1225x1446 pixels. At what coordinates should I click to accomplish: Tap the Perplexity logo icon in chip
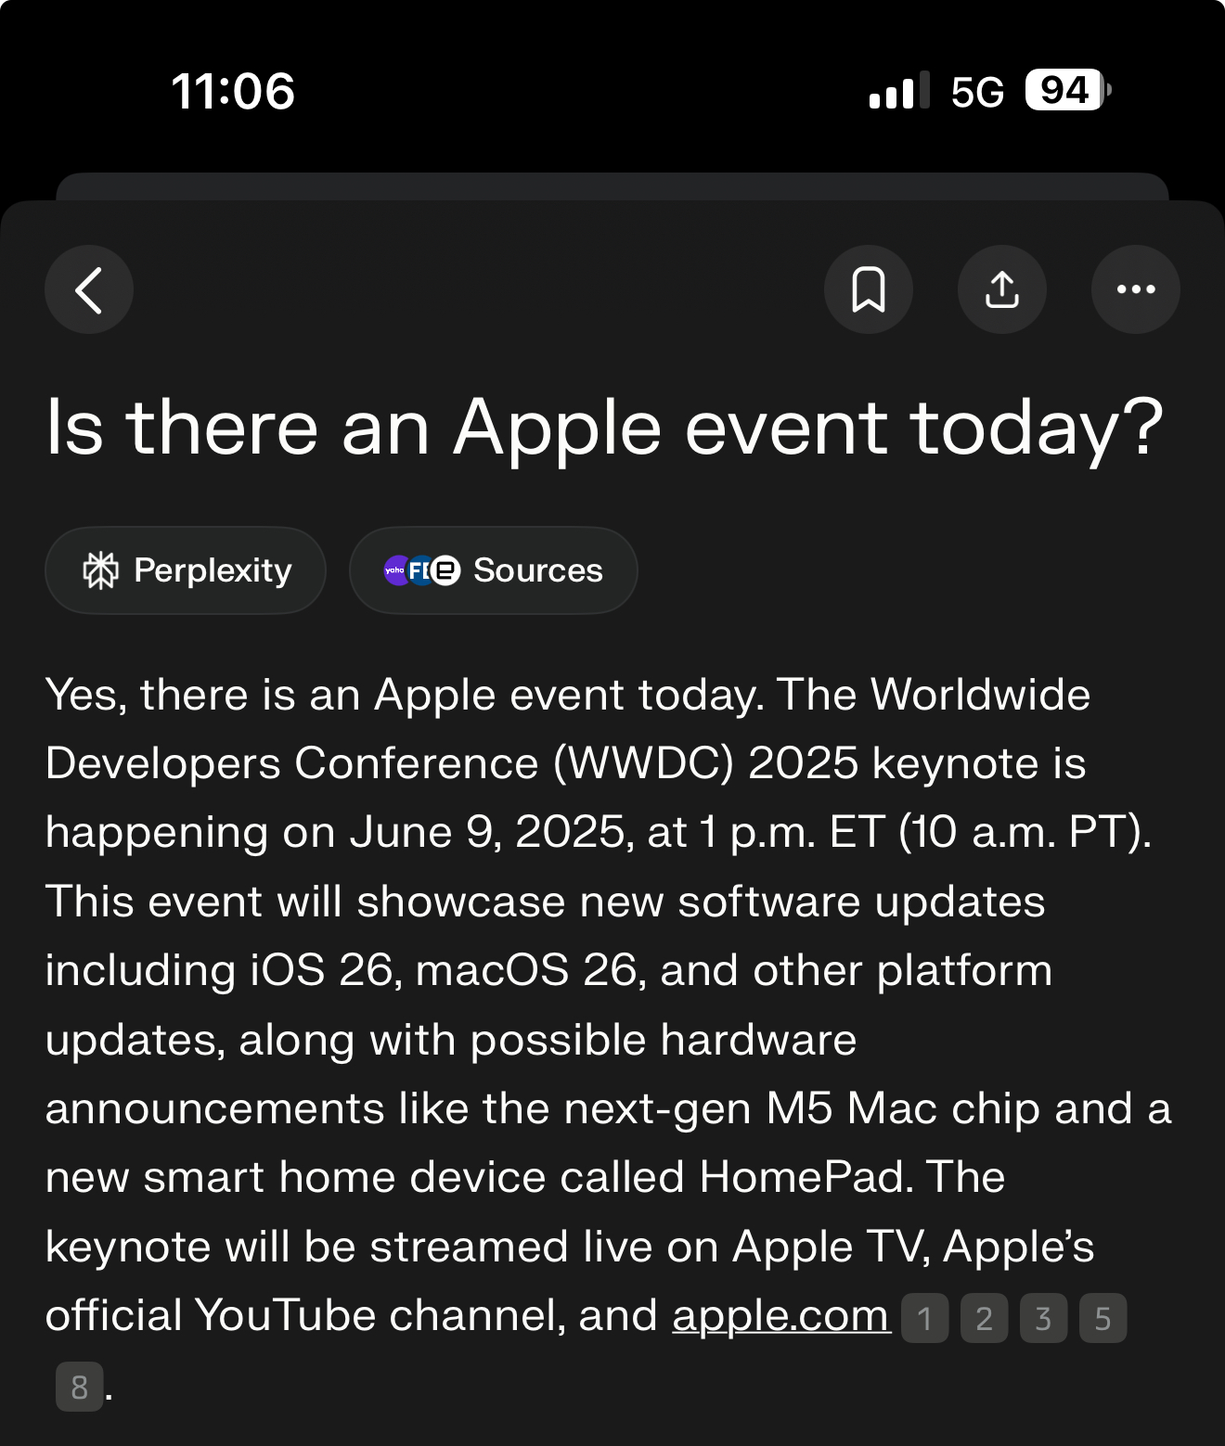tap(101, 570)
